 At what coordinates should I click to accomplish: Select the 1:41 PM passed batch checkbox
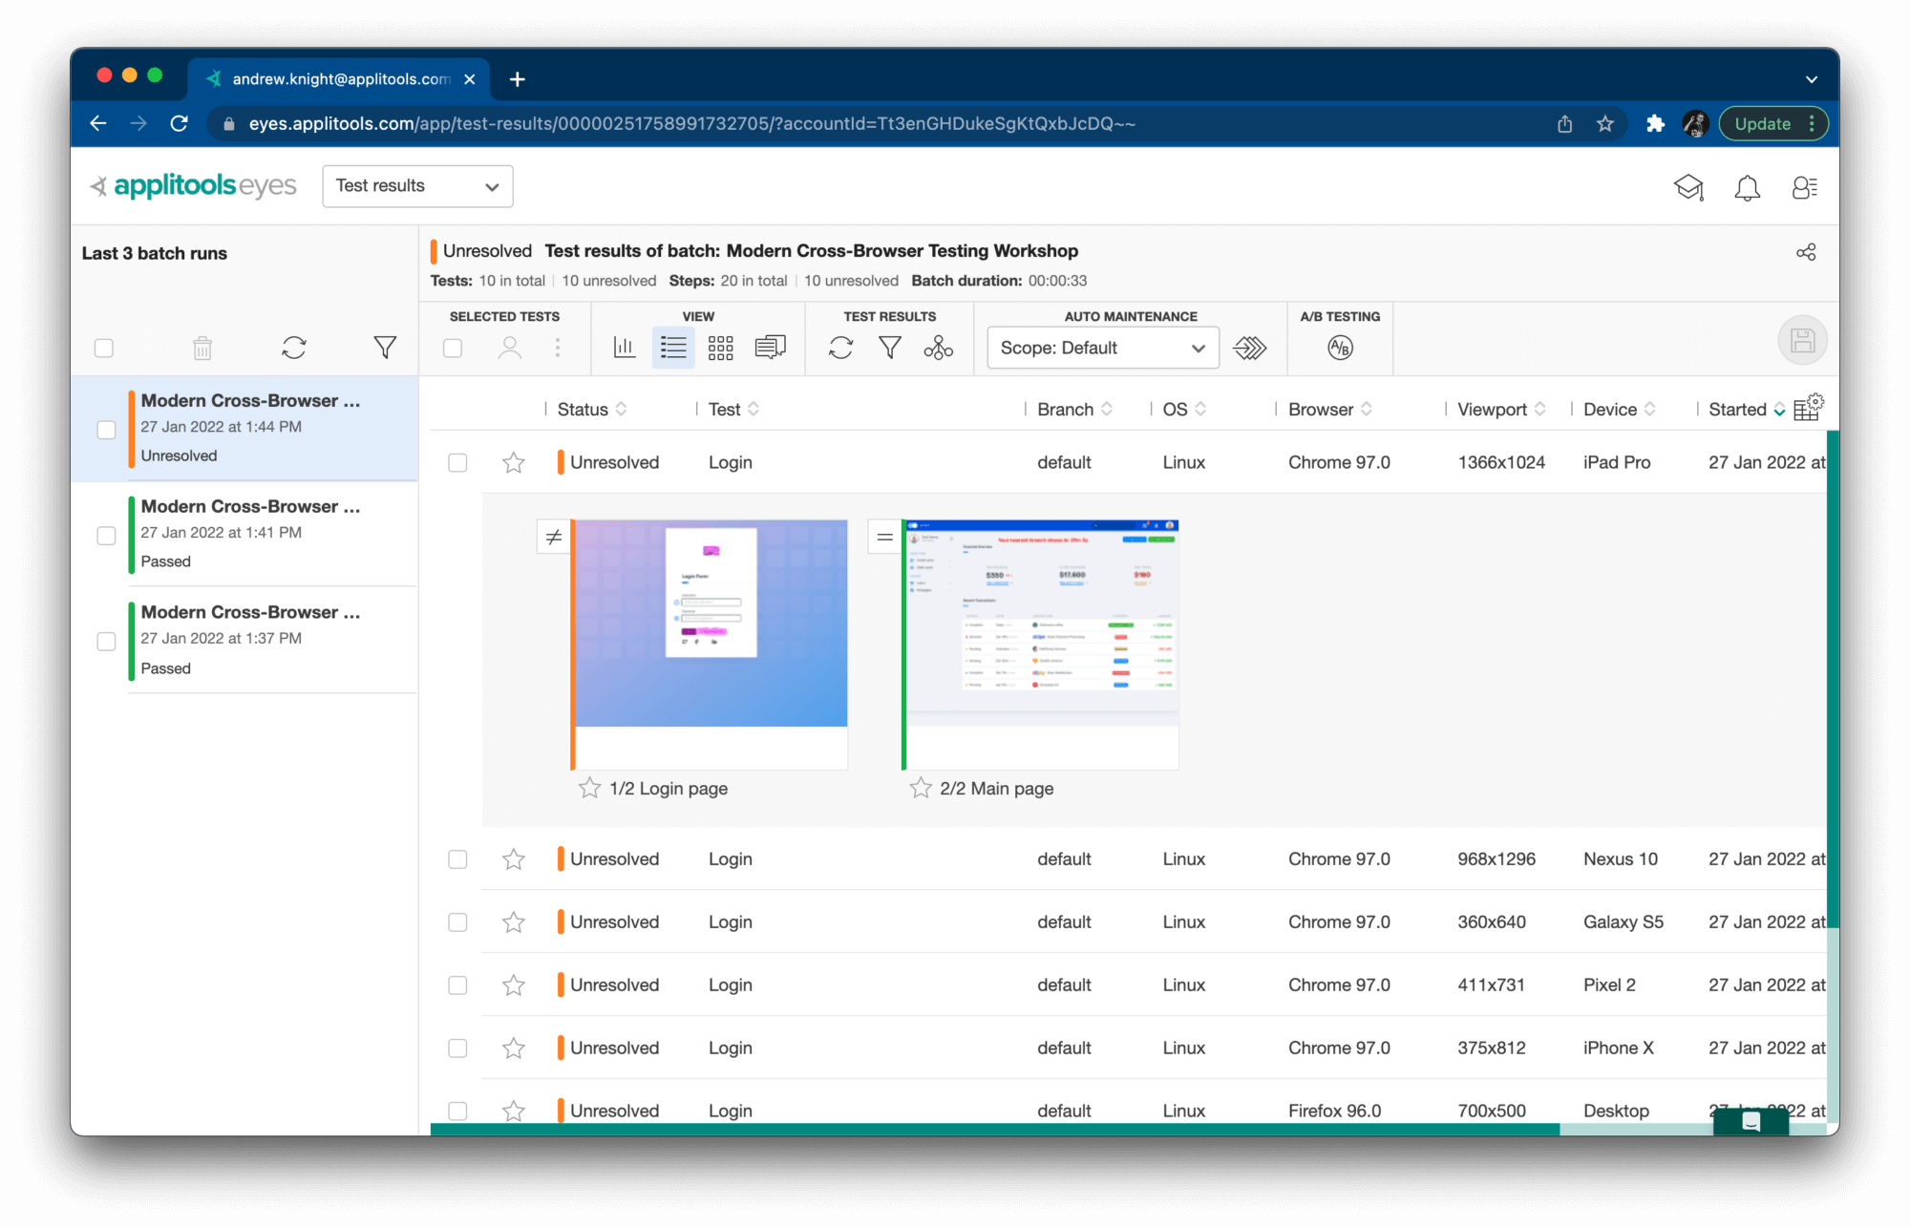click(105, 536)
